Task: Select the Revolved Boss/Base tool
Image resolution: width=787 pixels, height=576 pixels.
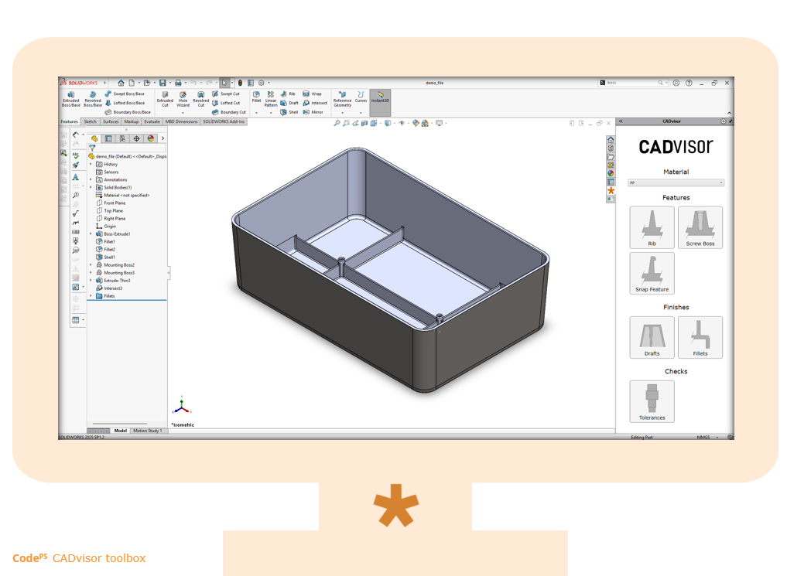Action: [x=92, y=99]
